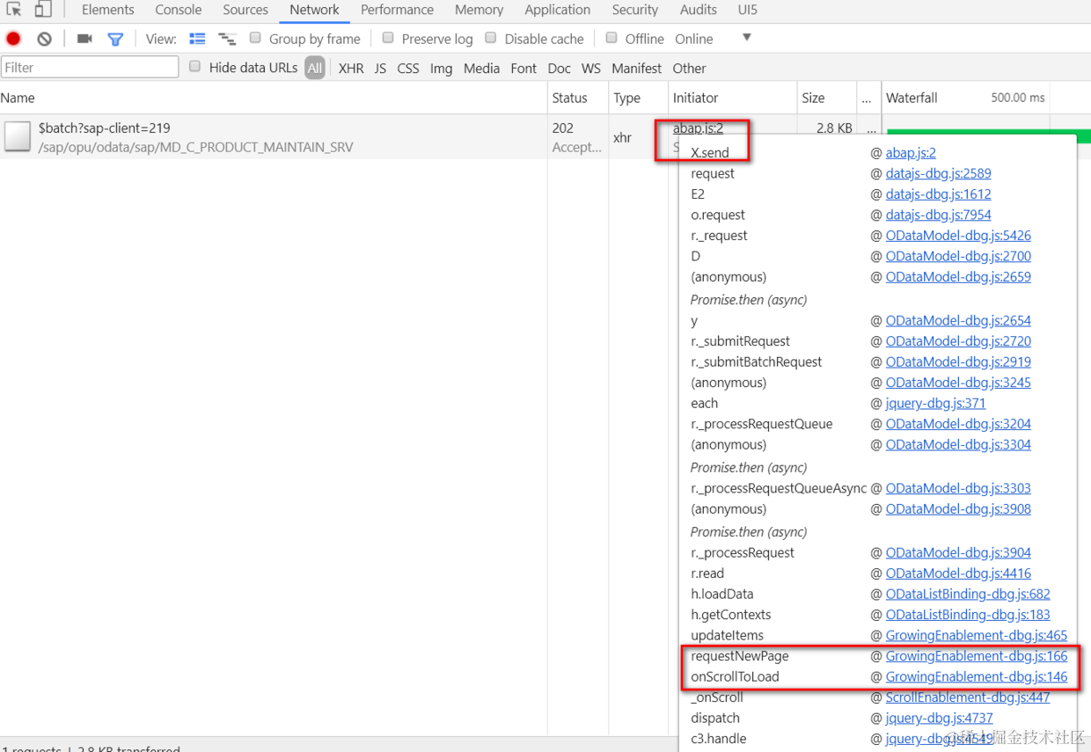Filter requests by Img
Screen dimensions: 1091x752
coord(442,68)
